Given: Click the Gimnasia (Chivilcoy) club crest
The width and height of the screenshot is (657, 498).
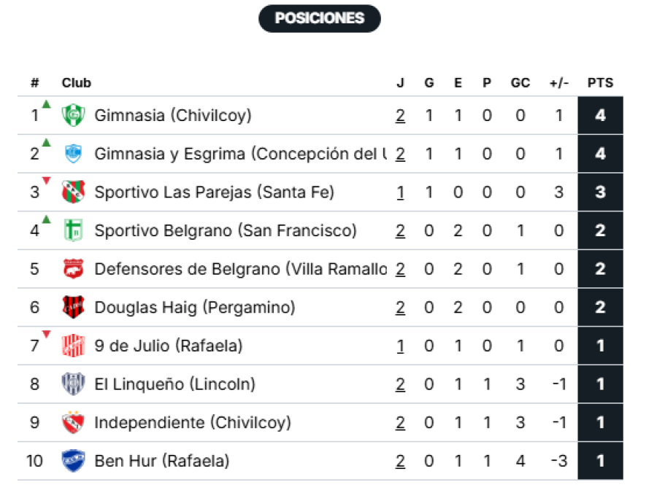Looking at the screenshot, I should click(x=73, y=115).
